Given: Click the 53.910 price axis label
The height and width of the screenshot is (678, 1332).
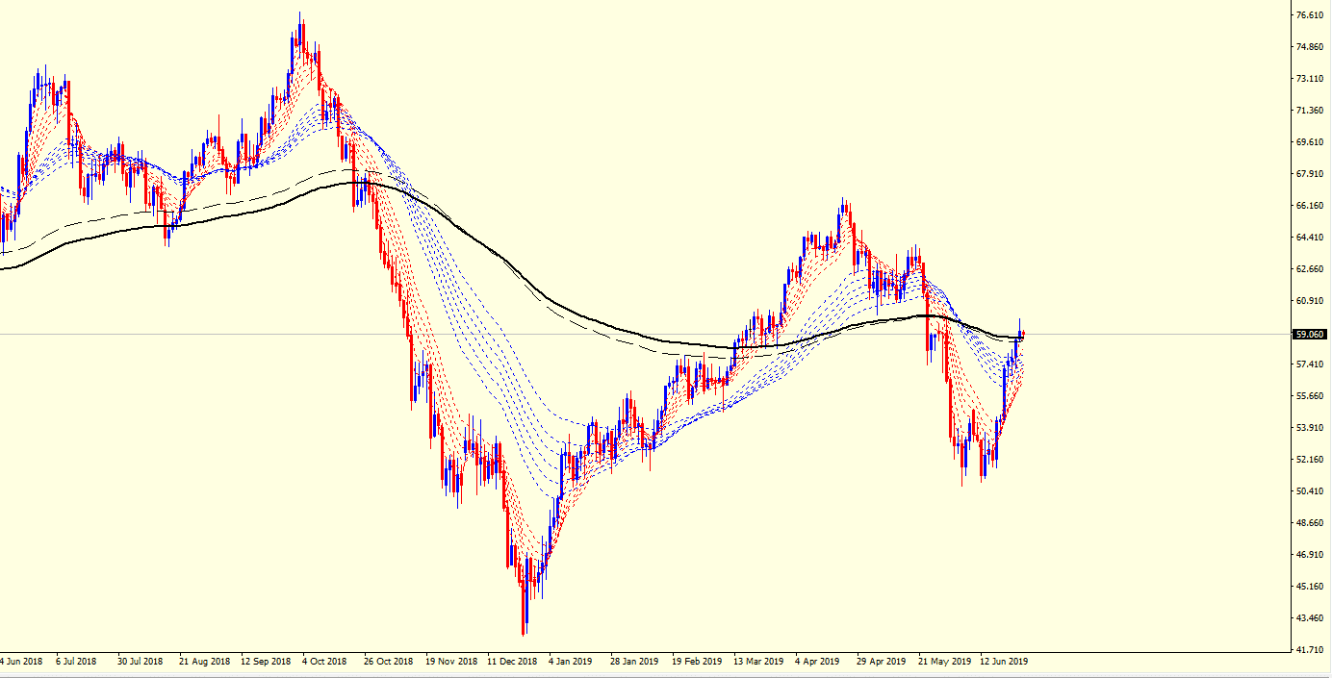Looking at the screenshot, I should tap(1311, 428).
